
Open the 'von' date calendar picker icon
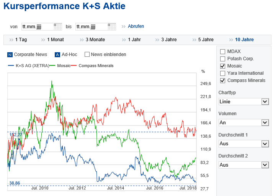coord(58,26)
